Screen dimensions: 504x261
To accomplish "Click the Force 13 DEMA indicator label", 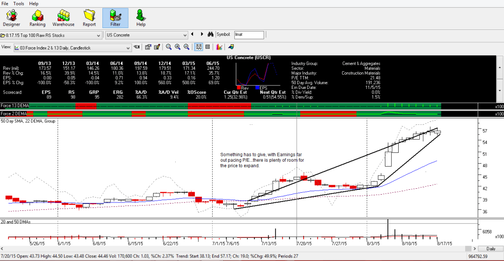I will [x=15, y=106].
